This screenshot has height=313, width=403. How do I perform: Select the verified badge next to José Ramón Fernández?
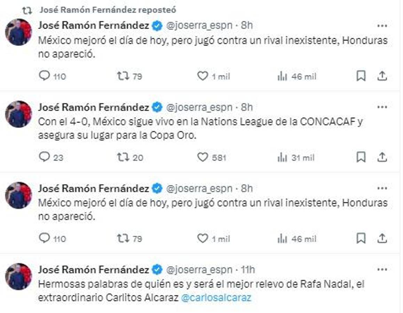tap(158, 25)
